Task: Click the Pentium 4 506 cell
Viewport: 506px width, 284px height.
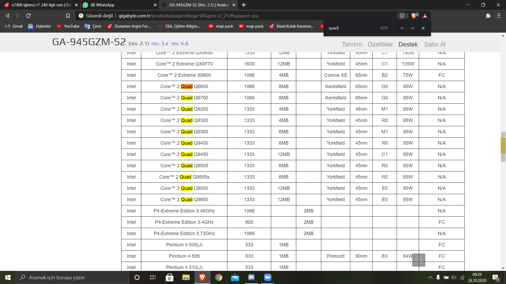Action: [x=184, y=256]
